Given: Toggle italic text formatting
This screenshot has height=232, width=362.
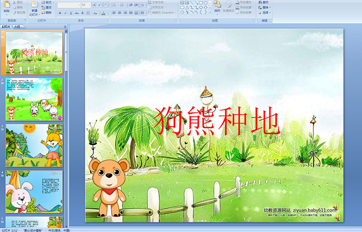Looking at the screenshot, I should click(64, 12).
